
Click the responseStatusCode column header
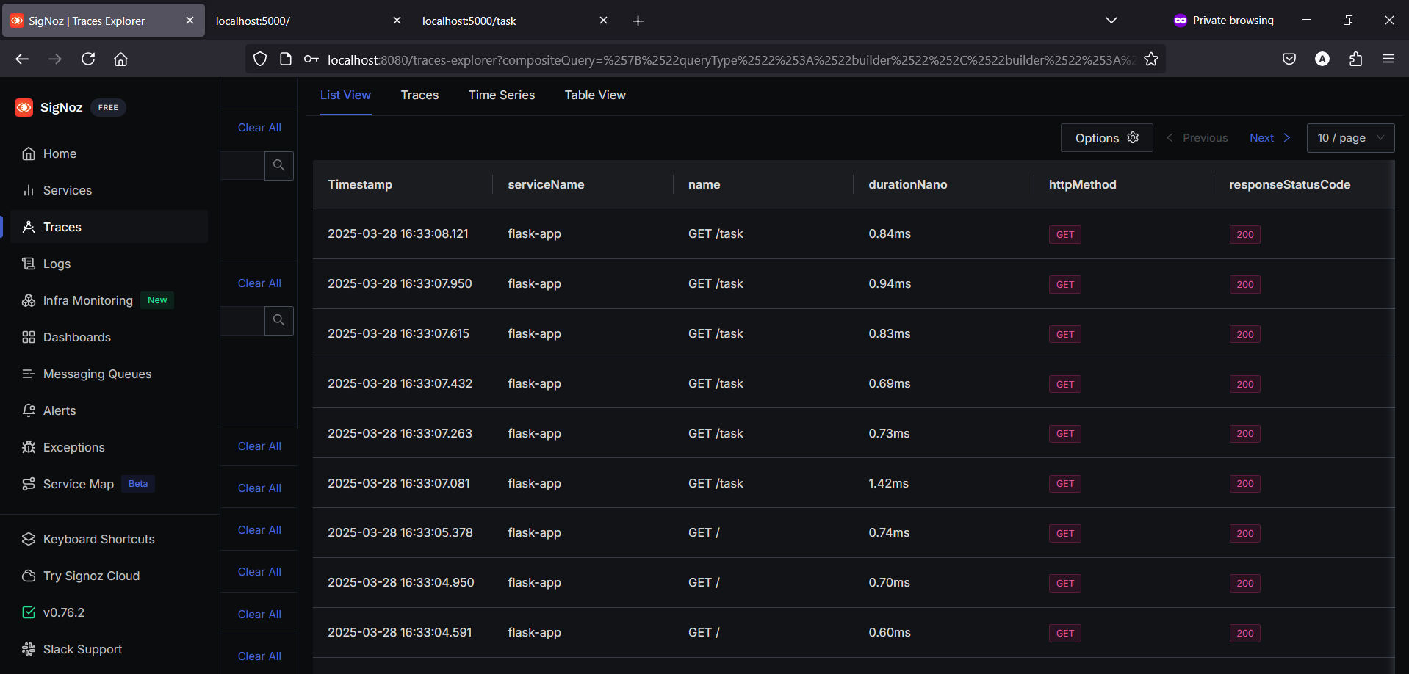[x=1289, y=184]
